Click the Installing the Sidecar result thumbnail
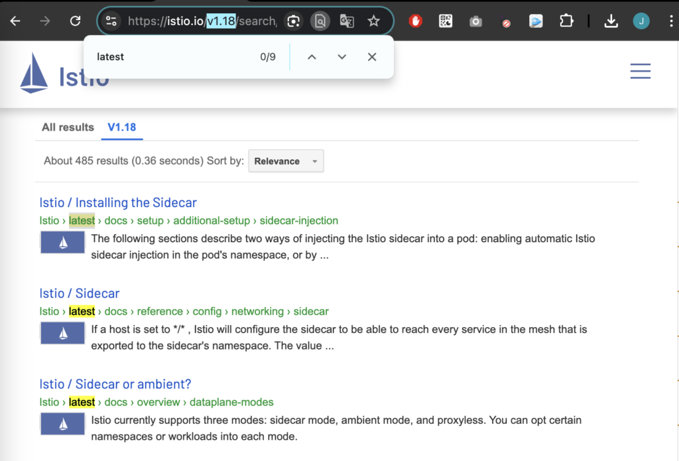Image resolution: width=679 pixels, height=461 pixels. click(x=63, y=242)
